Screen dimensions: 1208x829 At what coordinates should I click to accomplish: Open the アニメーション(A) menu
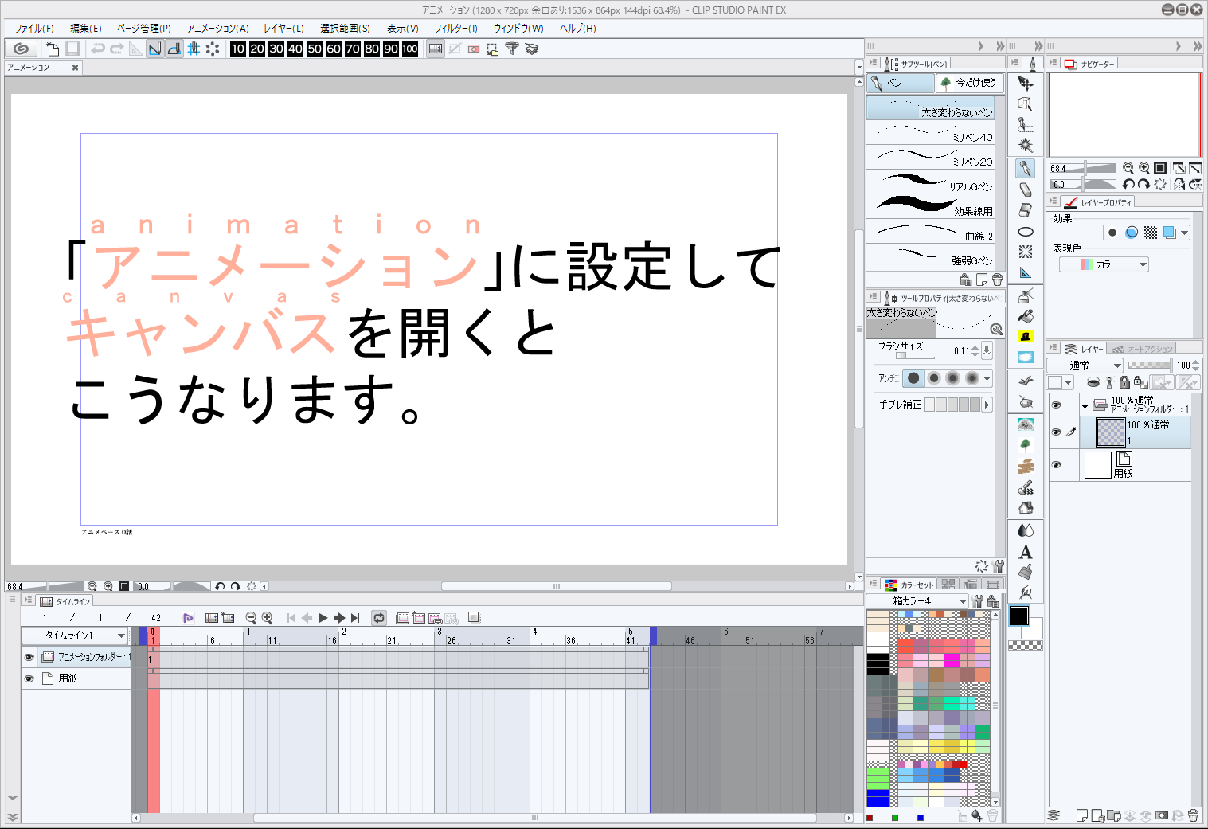pos(218,28)
